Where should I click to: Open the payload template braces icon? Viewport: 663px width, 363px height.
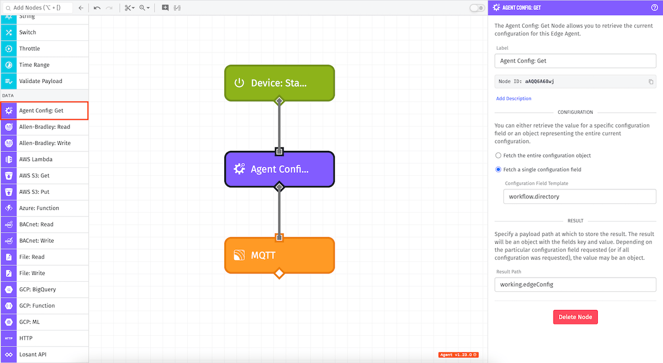(177, 8)
